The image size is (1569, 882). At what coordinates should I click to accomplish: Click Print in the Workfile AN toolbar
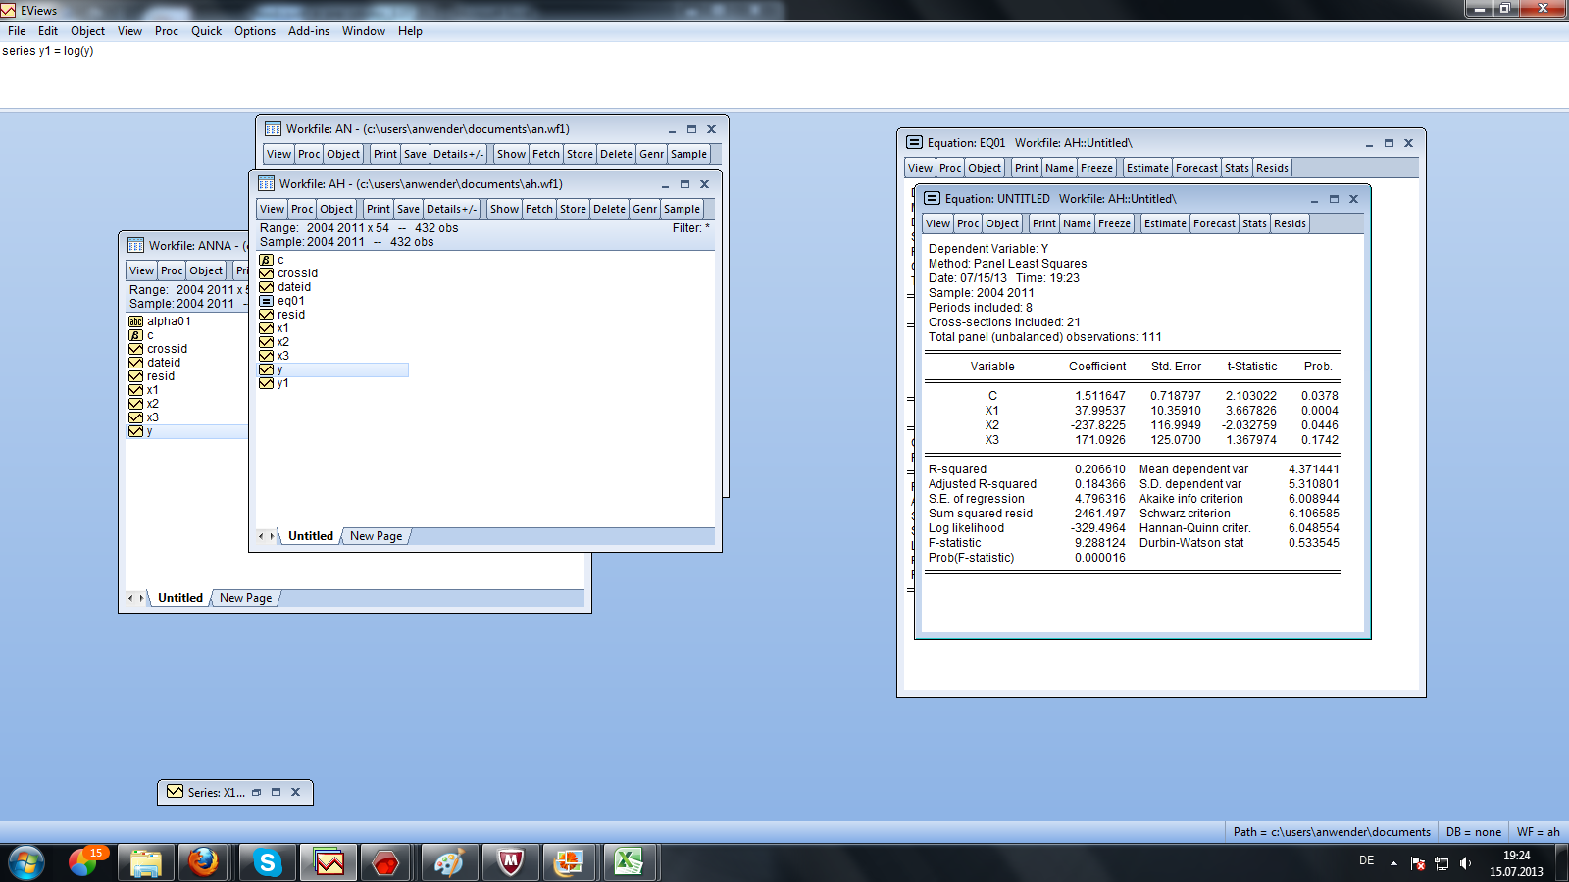[x=385, y=154]
